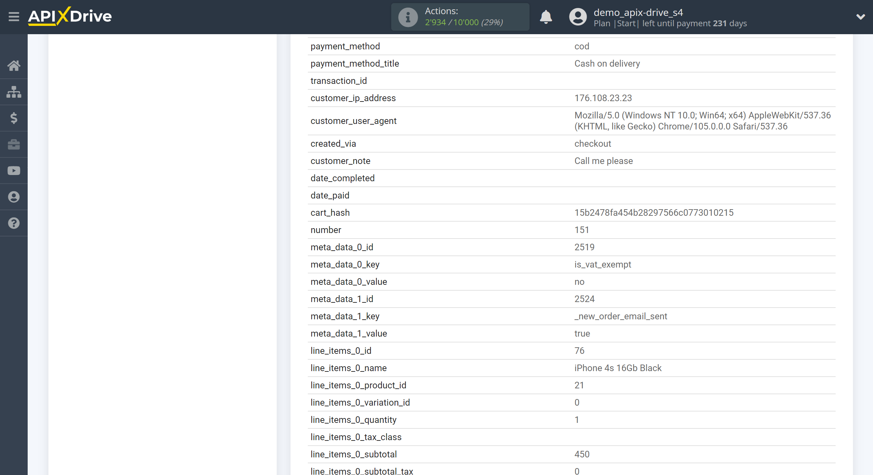The width and height of the screenshot is (873, 475).
Task: Click the Actions counter 2'934 / 10'000
Action: coord(463,22)
